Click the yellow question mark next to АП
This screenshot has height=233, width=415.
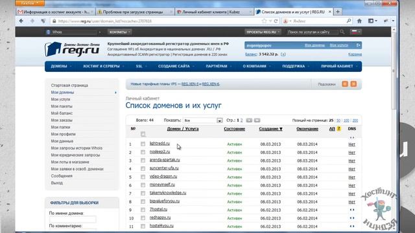tap(338, 129)
